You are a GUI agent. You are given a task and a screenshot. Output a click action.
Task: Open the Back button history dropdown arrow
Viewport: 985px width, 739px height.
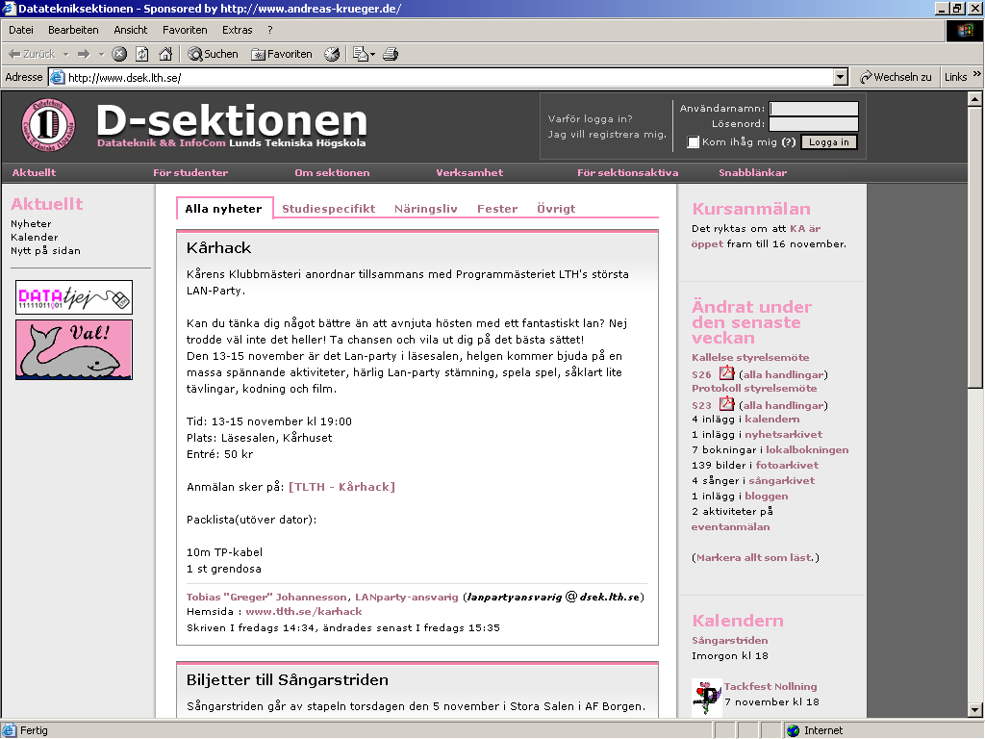pyautogui.click(x=66, y=54)
